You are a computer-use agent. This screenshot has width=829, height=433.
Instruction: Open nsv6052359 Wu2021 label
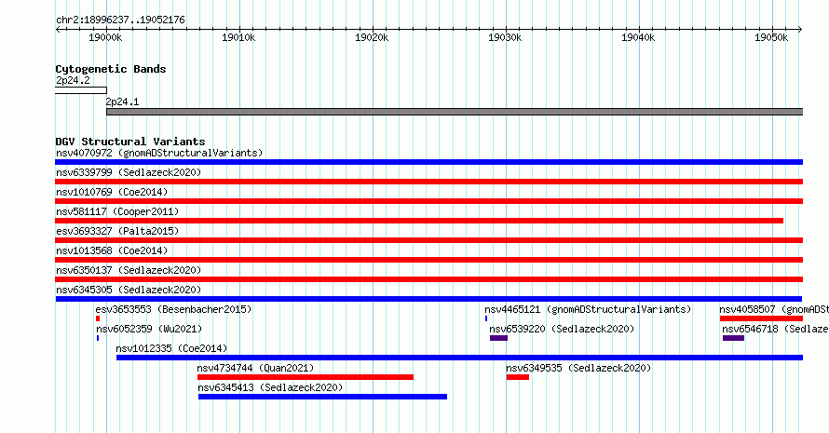pyautogui.click(x=149, y=329)
